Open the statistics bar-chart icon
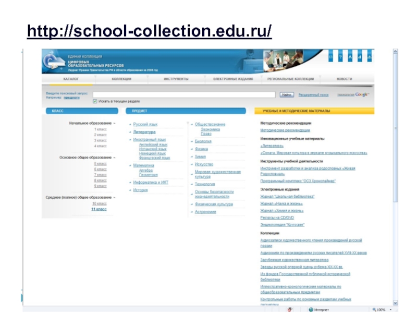 (x=360, y=57)
